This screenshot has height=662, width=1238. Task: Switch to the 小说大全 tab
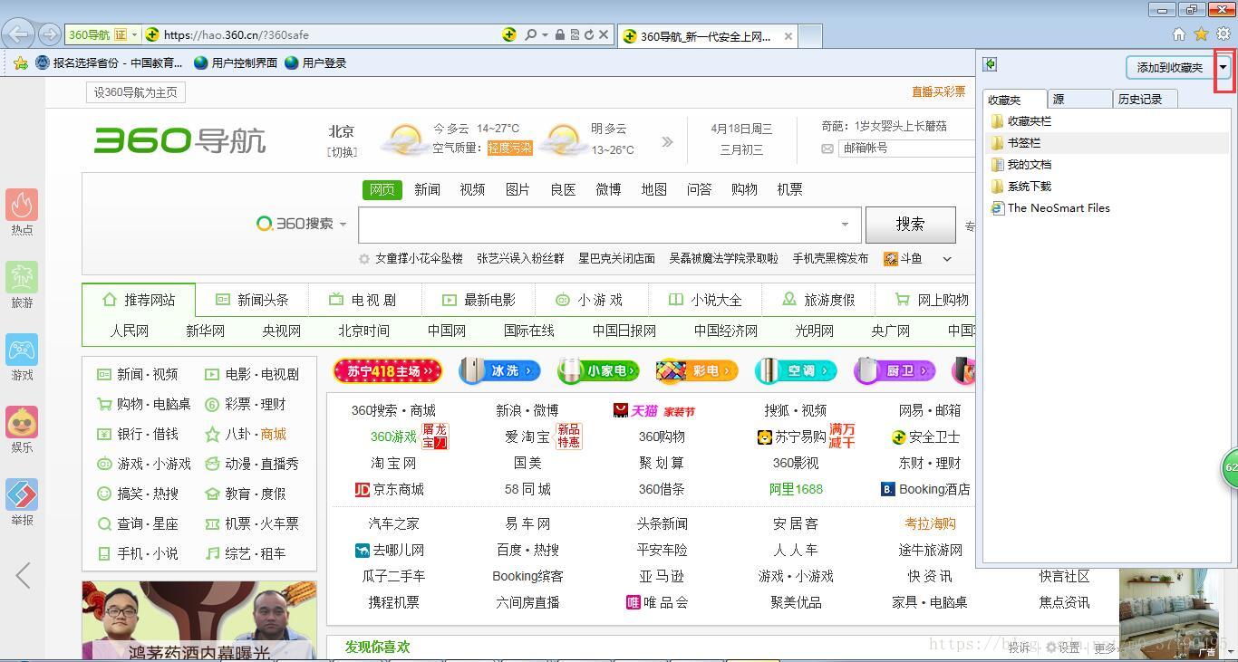[x=705, y=300]
